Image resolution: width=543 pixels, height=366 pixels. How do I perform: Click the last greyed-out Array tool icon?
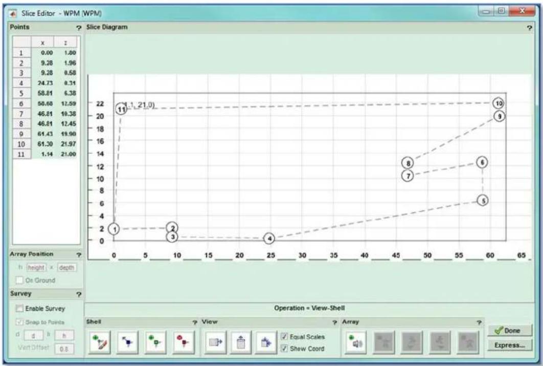tap(468, 342)
